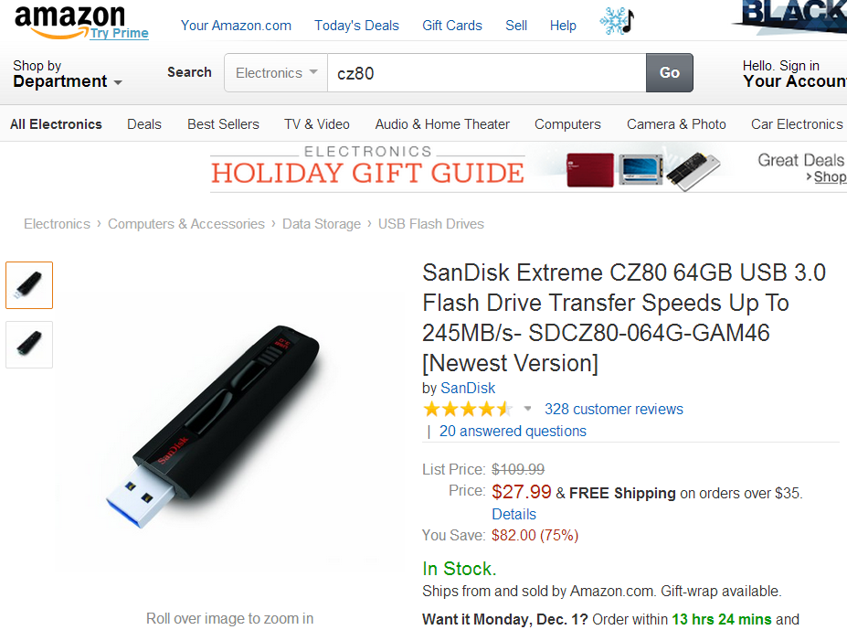Click the star rating icons
Screen dimensions: 847x630
(468, 409)
